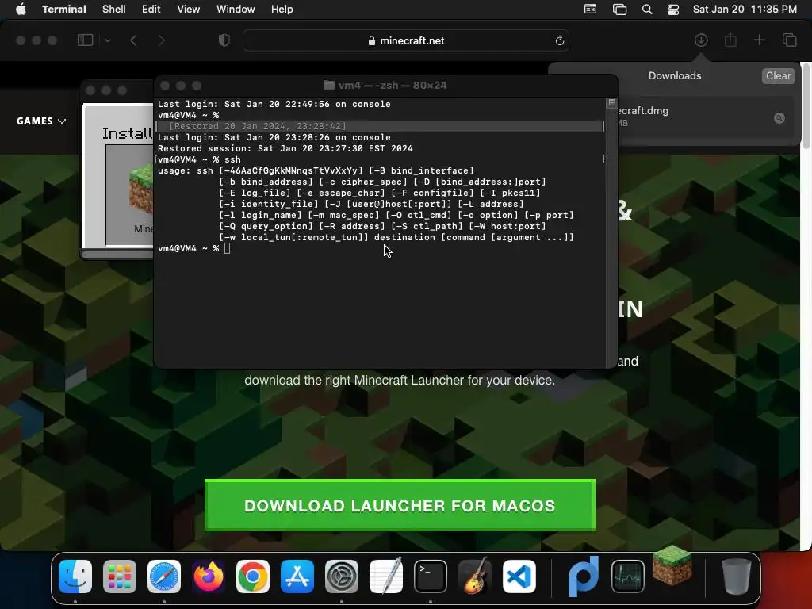Show Safari downloads button
Image resolution: width=812 pixels, height=609 pixels.
click(701, 40)
